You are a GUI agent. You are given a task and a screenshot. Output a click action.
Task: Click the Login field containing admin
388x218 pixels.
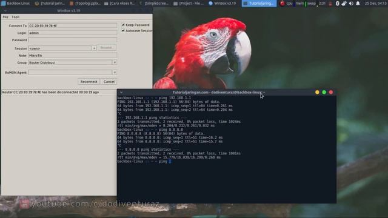73,33
